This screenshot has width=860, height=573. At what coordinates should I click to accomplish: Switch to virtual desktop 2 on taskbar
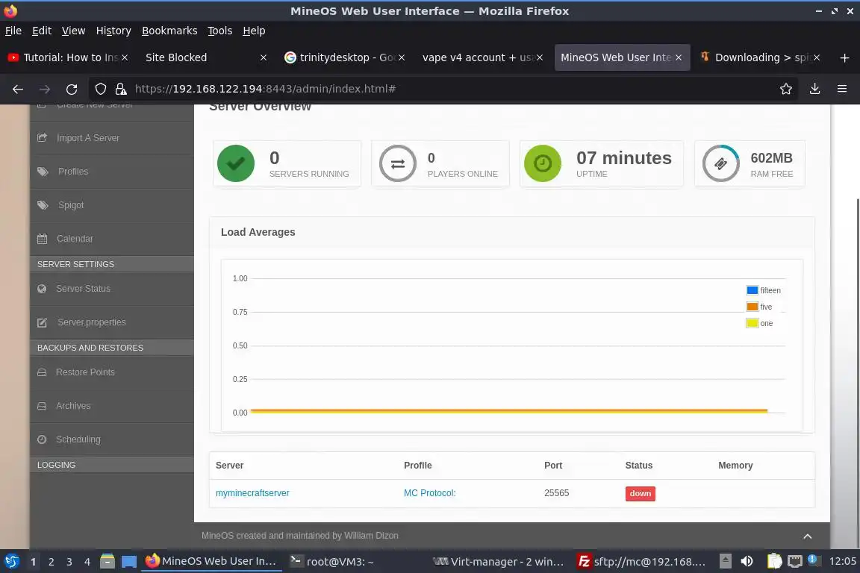coord(51,562)
